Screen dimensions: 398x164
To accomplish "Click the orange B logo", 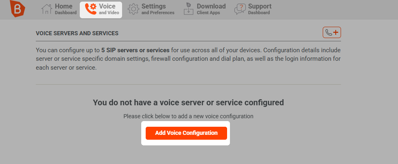I will tap(17, 9).
